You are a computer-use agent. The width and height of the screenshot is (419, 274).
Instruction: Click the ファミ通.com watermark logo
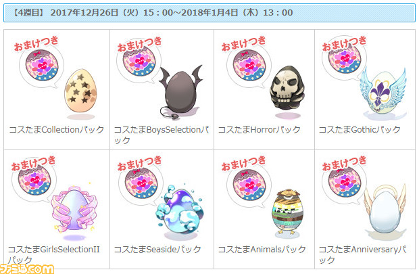pos(27,269)
